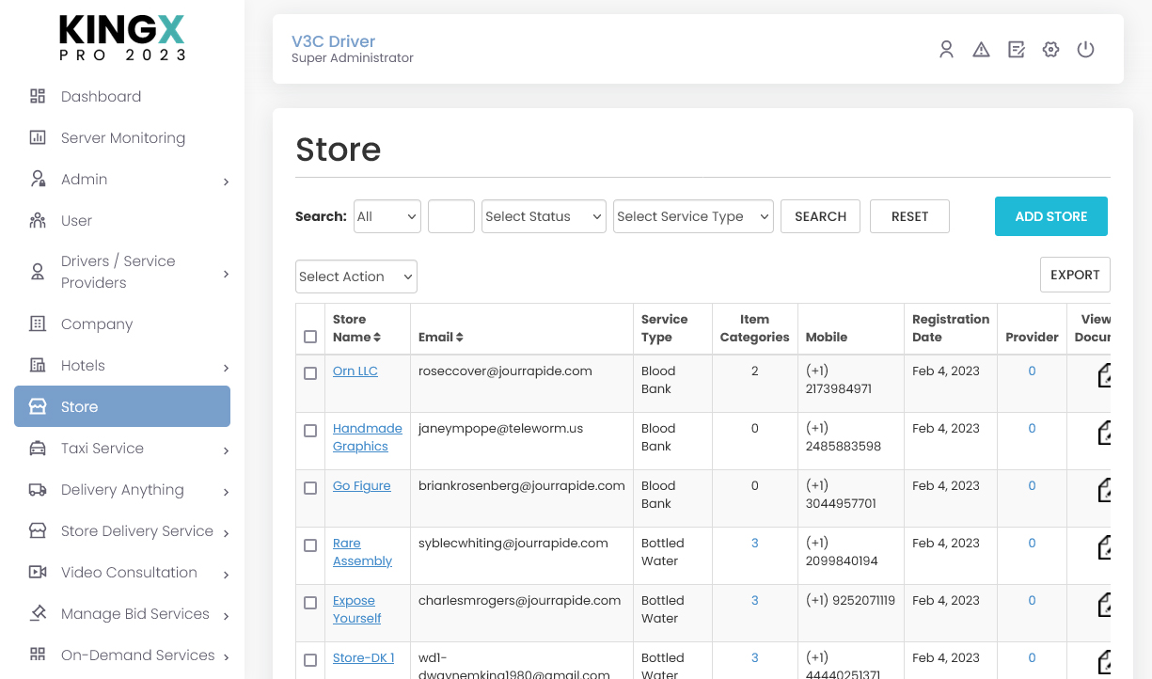Screen dimensions: 1152x679
Task: Click the Drivers / Service Providers icon
Action: coord(38,272)
